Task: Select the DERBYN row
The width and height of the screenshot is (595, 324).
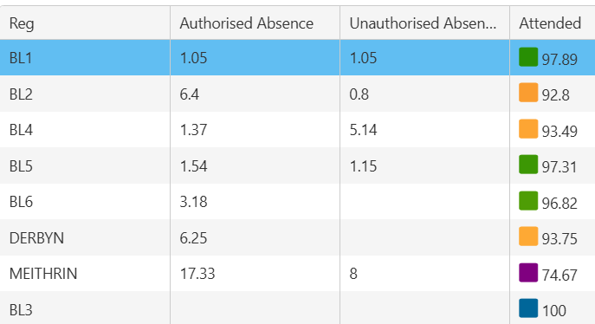Action: tap(298, 237)
